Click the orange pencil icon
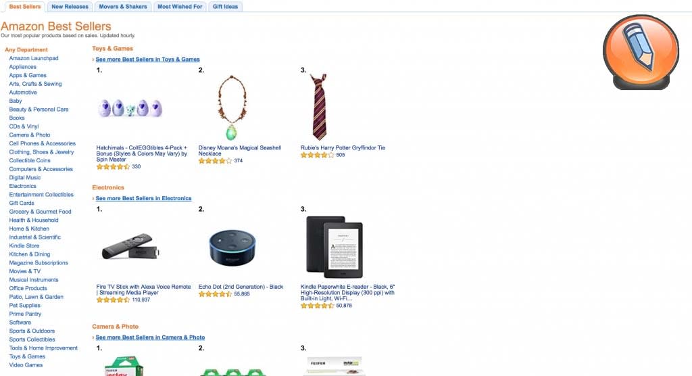Screen dimensions: 692x376 (641, 52)
